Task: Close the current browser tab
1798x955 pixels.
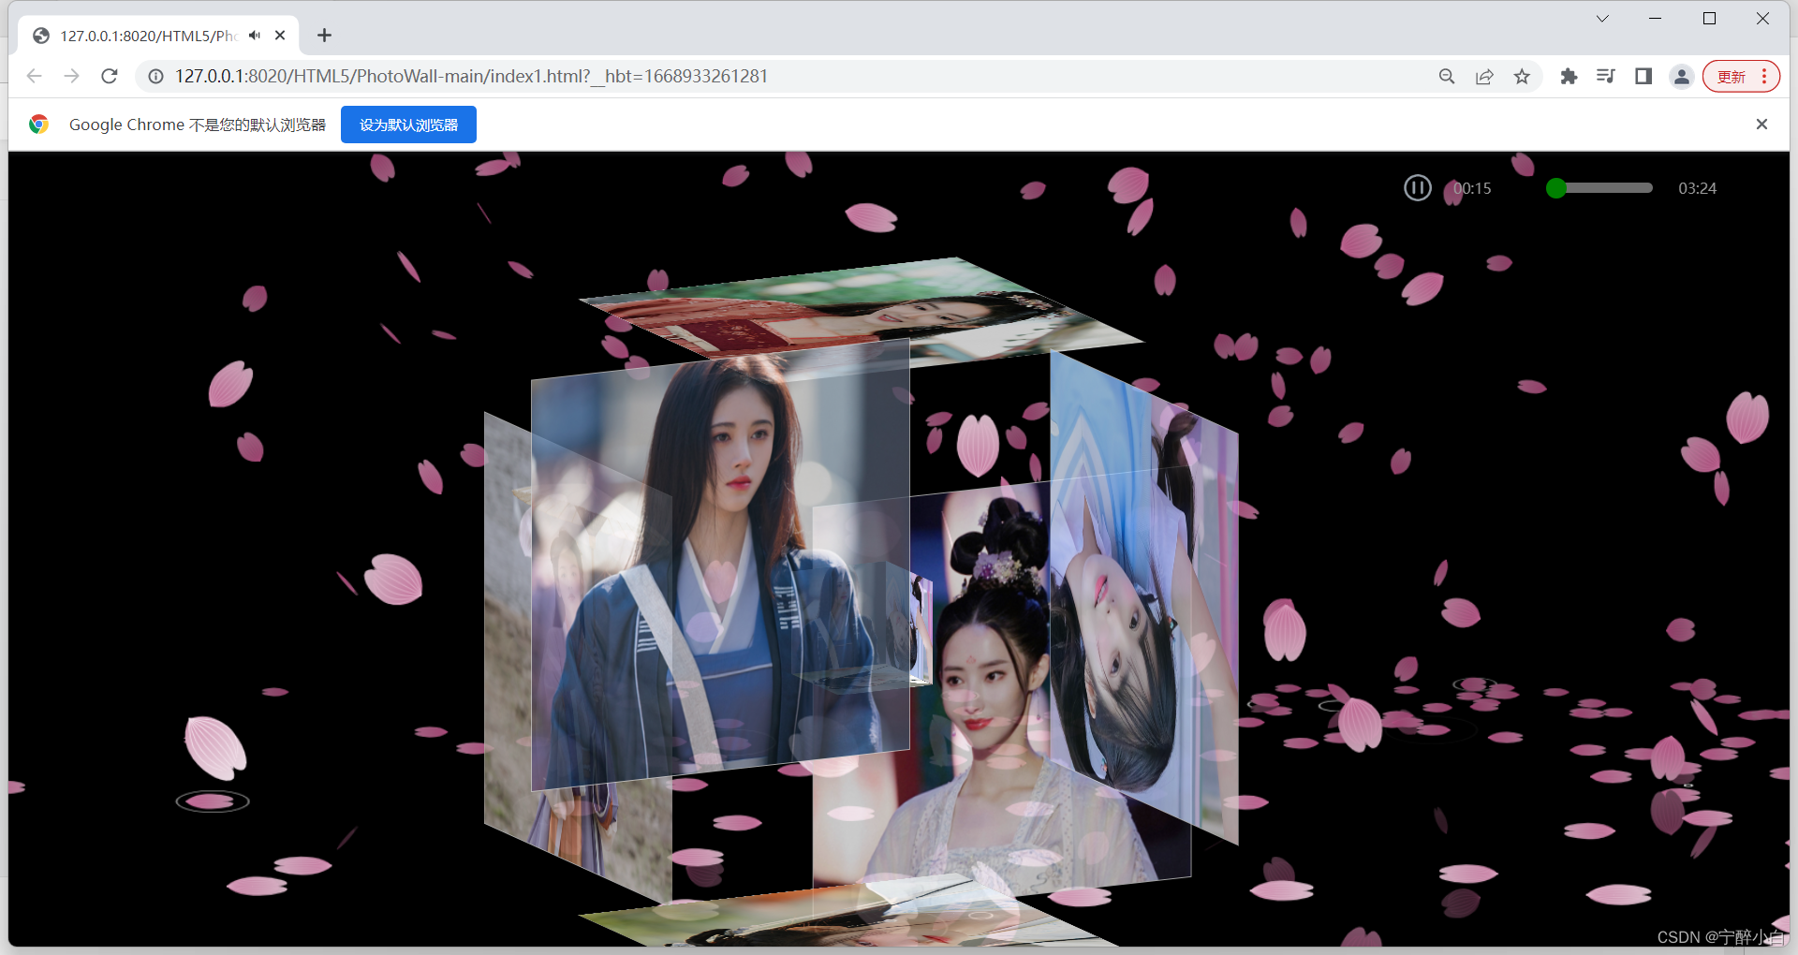Action: (x=280, y=36)
